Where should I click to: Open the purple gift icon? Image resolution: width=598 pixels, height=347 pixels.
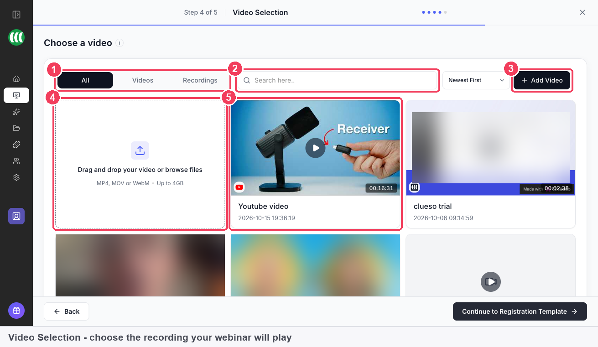(16, 311)
